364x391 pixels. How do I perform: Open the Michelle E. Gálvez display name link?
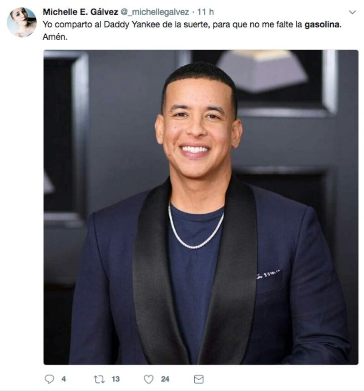click(x=81, y=12)
